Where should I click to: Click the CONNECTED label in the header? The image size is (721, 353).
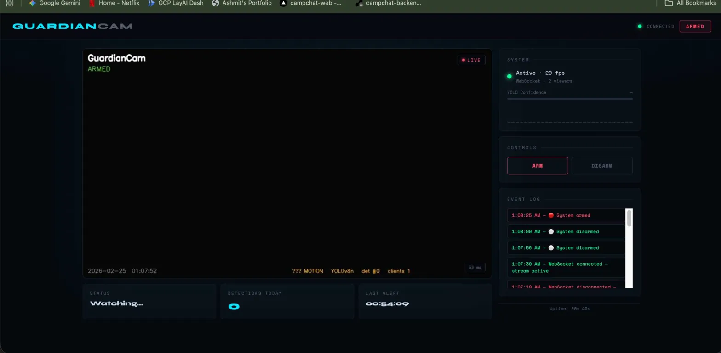[660, 26]
